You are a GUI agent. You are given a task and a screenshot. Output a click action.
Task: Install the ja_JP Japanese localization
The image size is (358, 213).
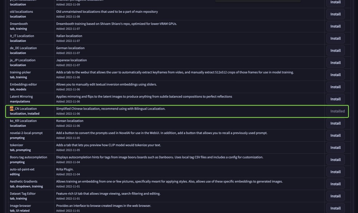(335, 63)
